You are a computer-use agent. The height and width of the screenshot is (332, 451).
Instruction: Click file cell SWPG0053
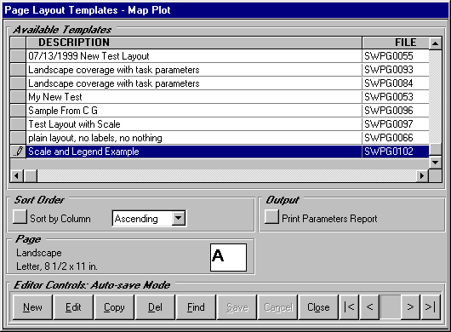pos(396,97)
